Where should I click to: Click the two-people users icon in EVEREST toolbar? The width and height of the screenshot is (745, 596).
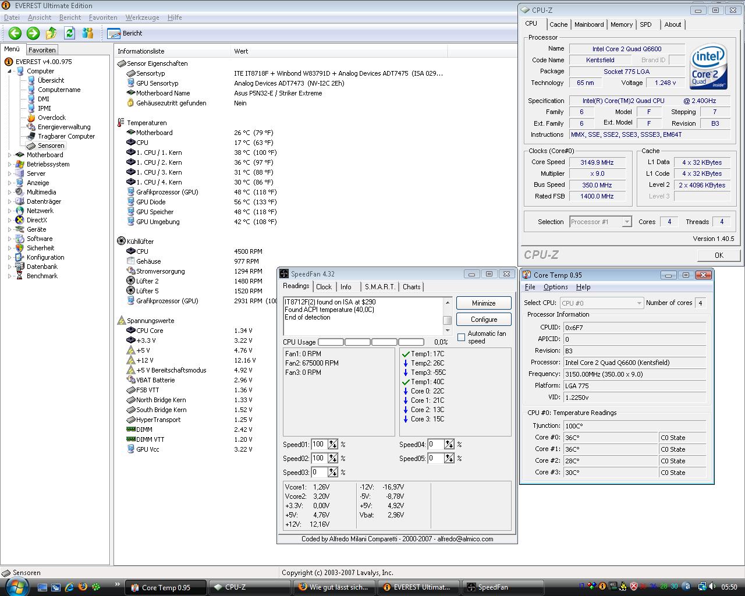click(x=88, y=33)
